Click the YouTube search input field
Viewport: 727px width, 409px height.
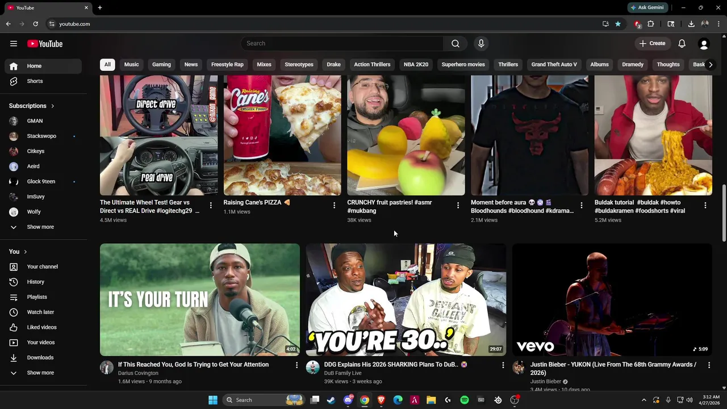[x=342, y=44]
